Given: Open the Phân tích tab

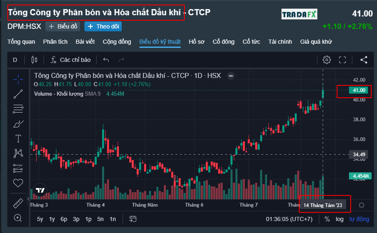Looking at the screenshot, I should 55,42.
